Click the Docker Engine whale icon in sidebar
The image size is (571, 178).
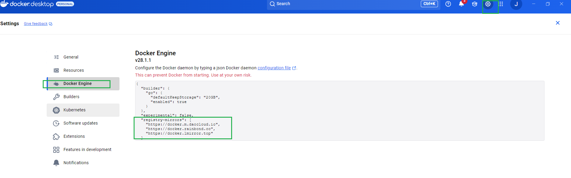pos(56,84)
